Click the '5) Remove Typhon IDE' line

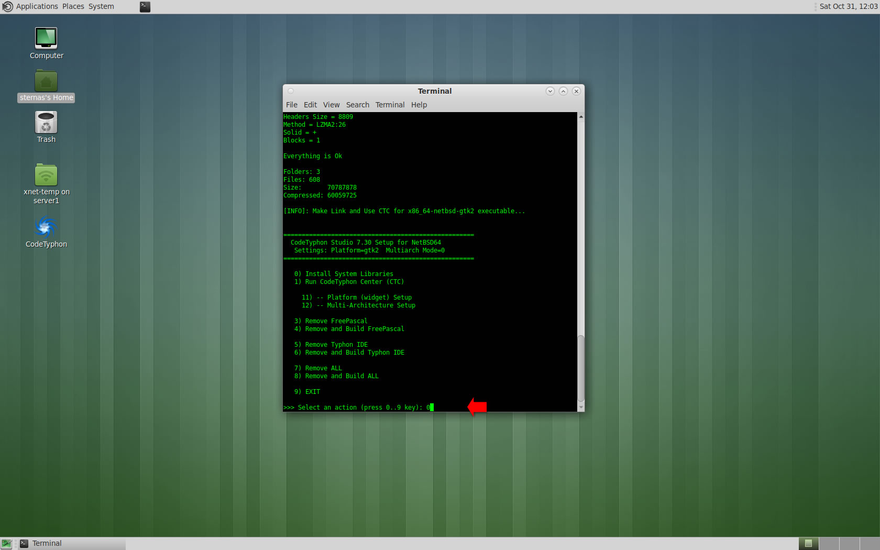coord(331,345)
